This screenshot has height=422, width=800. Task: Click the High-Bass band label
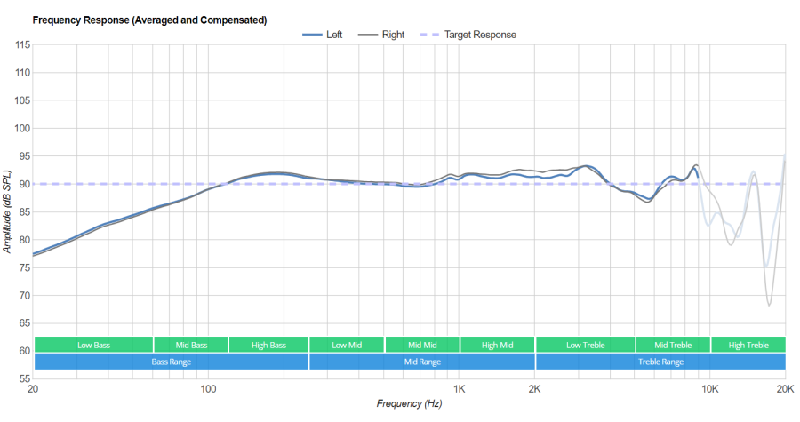click(268, 345)
